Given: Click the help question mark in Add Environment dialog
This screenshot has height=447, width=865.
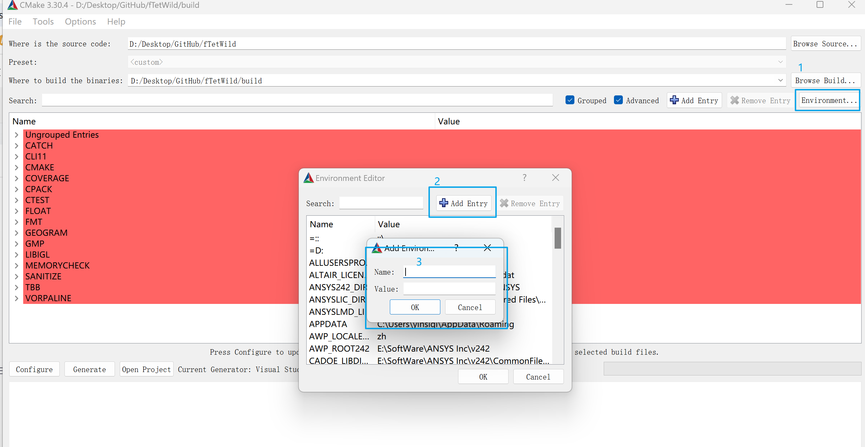Looking at the screenshot, I should 456,248.
